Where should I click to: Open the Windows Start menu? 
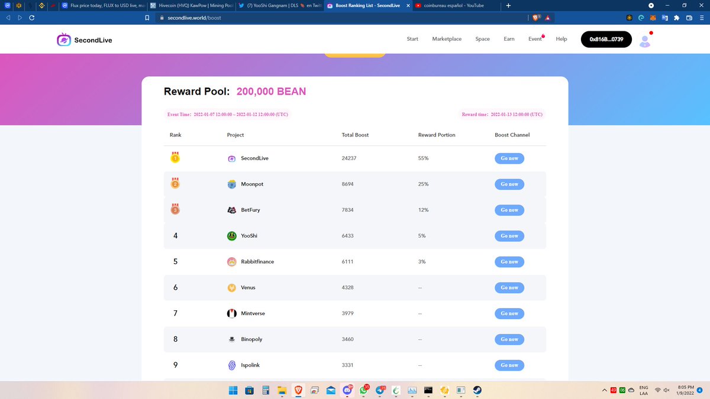(x=233, y=390)
